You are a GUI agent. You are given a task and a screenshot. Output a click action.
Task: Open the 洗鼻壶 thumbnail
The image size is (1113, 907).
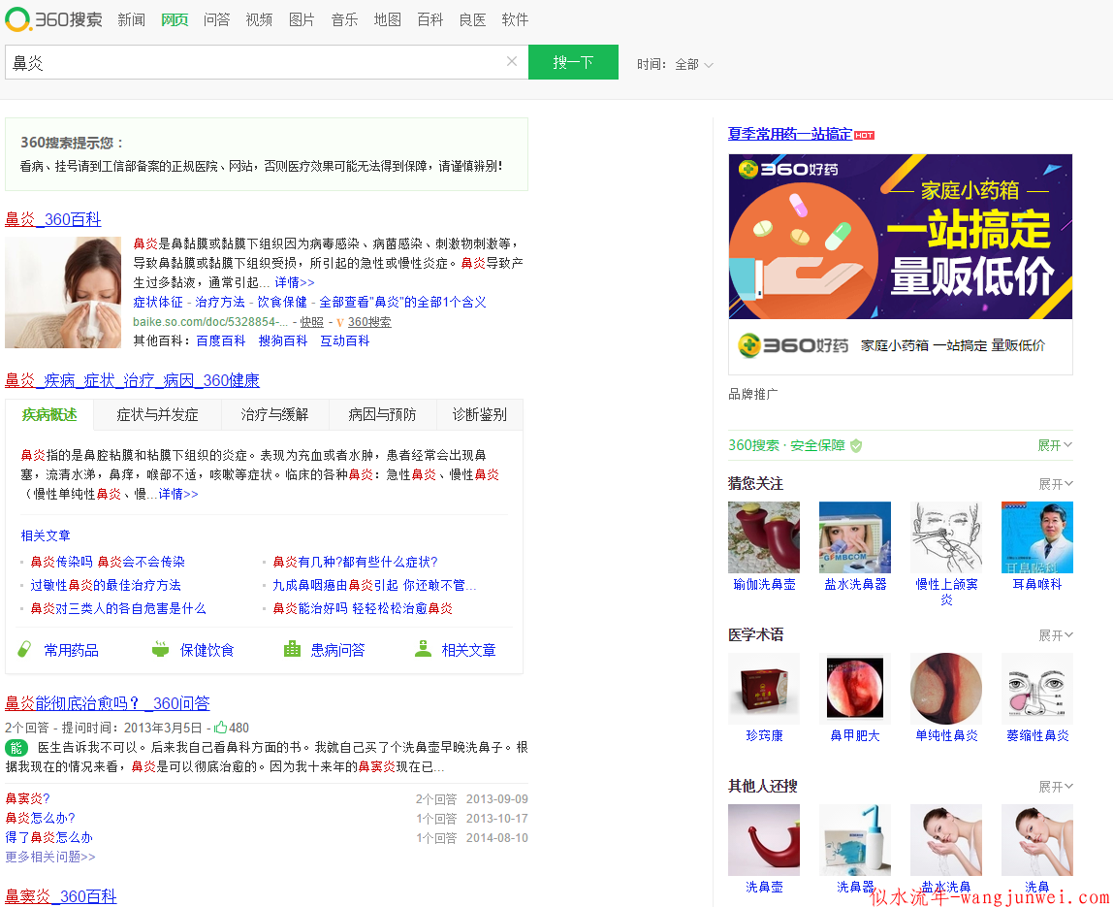[x=764, y=840]
